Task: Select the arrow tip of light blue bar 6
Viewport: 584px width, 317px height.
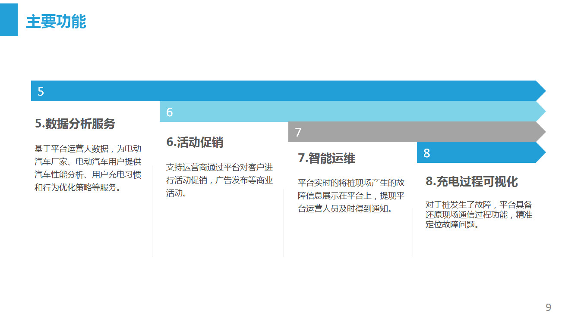Action: click(540, 112)
